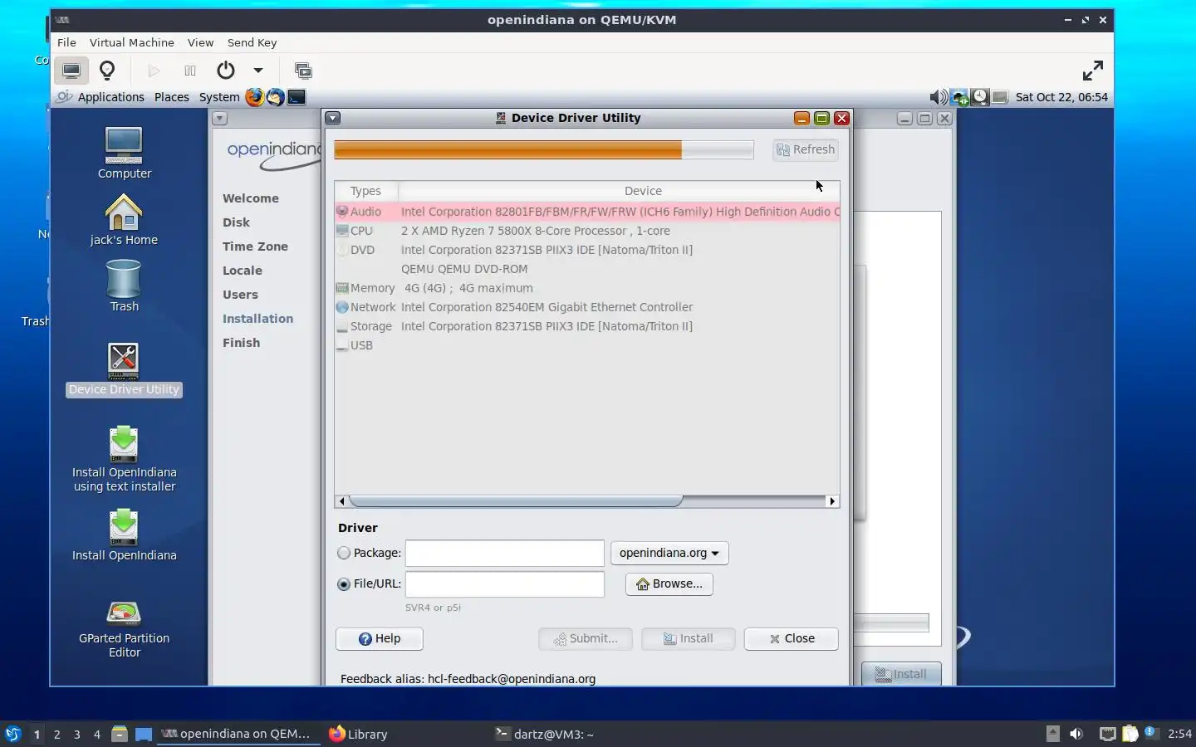Click the Refresh button
This screenshot has height=747, width=1196.
[805, 149]
